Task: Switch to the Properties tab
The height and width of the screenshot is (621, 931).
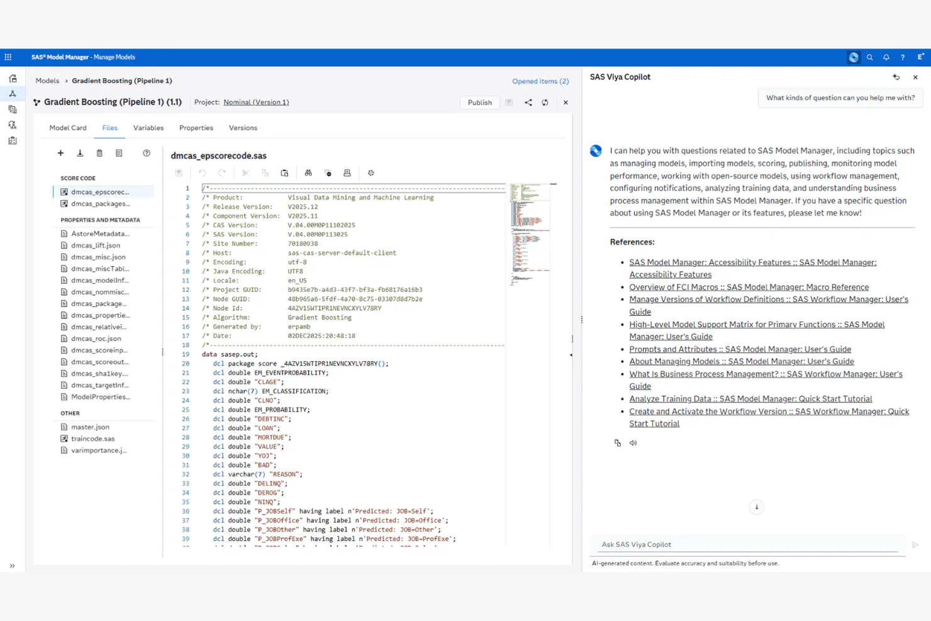Action: click(x=196, y=128)
